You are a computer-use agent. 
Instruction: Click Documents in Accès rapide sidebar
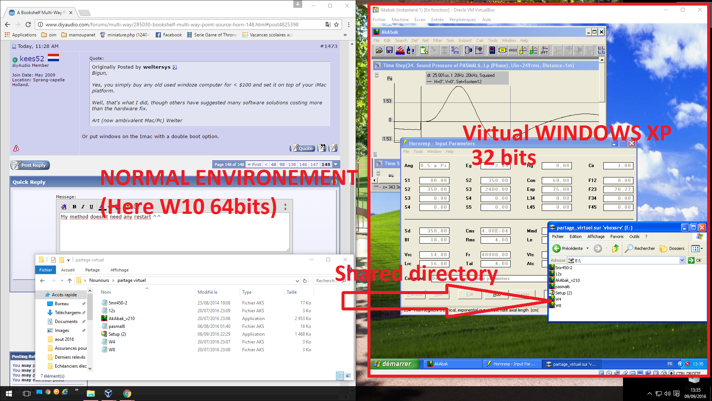[66, 322]
